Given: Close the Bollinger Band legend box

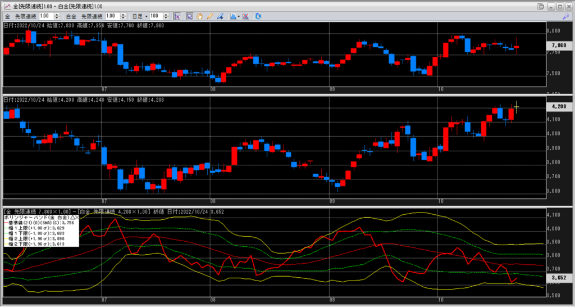Looking at the screenshot, I should [x=76, y=216].
